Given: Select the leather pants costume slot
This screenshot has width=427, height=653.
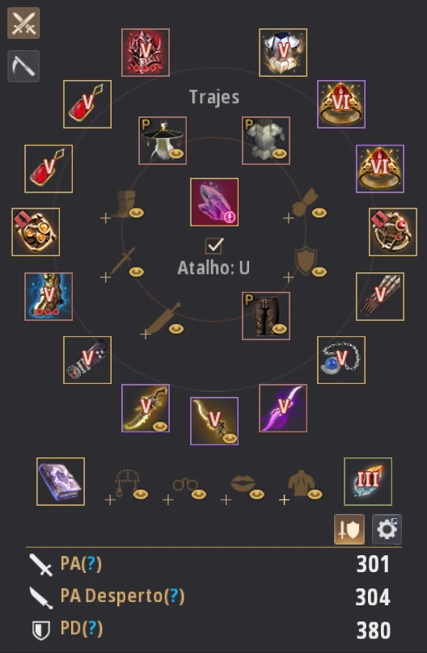Looking at the screenshot, I should (266, 316).
